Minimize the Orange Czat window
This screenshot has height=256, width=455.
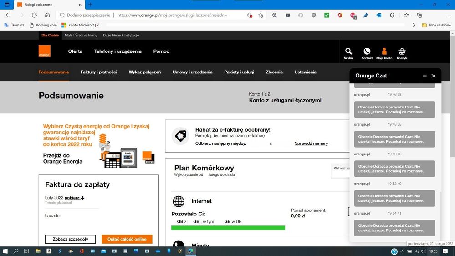point(424,76)
